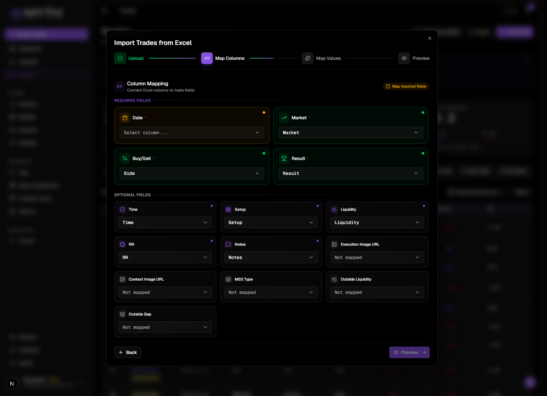Click the Outside Liquidity droplets icon

(334, 279)
